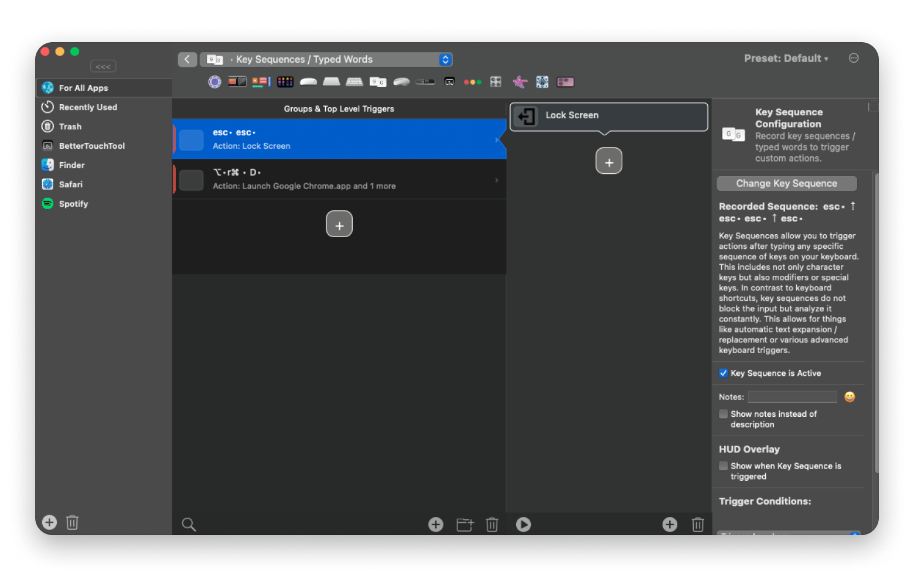Select the Siri Remote trigger icon
The height and width of the screenshot is (582, 914).
pos(425,82)
